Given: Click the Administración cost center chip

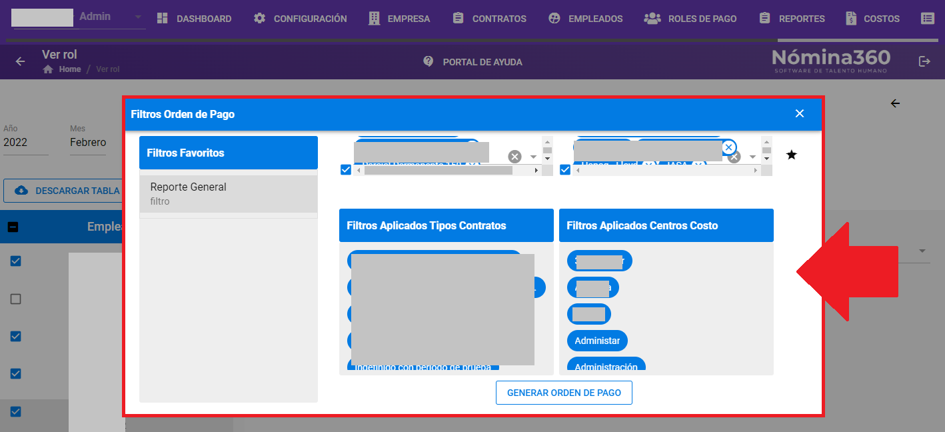Looking at the screenshot, I should tap(606, 365).
